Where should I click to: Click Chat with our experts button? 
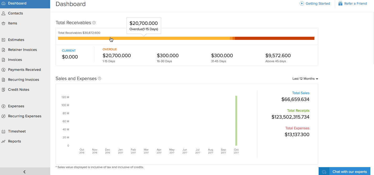click(346, 172)
